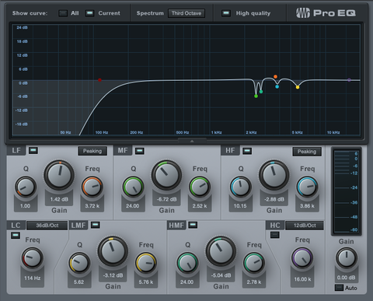This screenshot has width=373, height=301.
Task: Click the MF Gain knob
Action: [x=166, y=175]
